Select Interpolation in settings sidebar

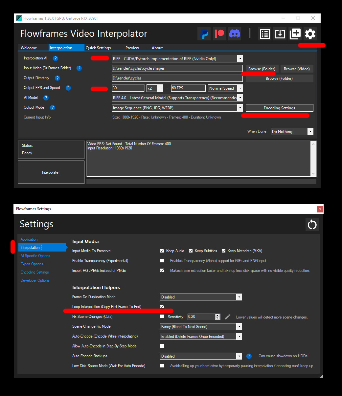click(42, 248)
